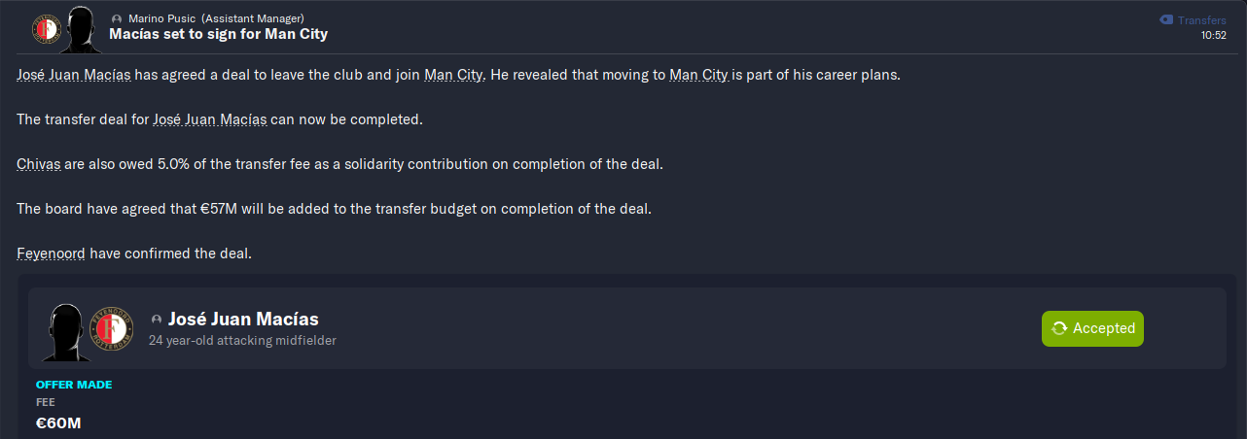Open first Man City link in message

453,75
